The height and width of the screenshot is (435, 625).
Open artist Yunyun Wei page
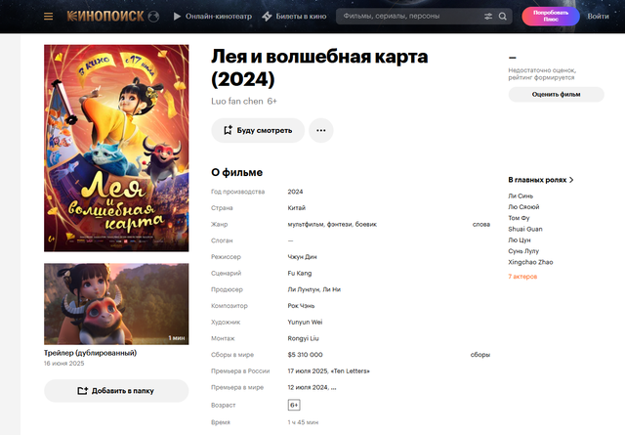(x=305, y=322)
